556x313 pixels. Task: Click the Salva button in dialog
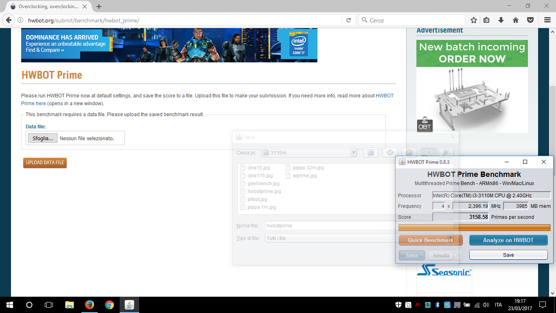point(412,256)
